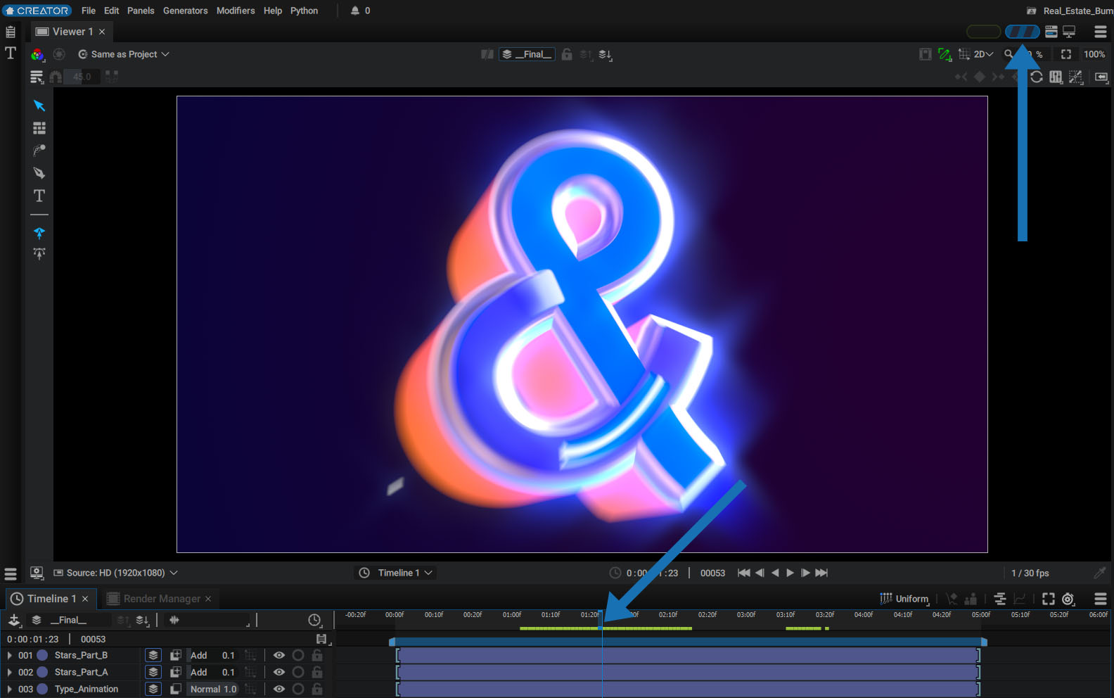The image size is (1114, 698).
Task: Toggle lock for Stars_Part_B layer
Action: click(x=317, y=655)
